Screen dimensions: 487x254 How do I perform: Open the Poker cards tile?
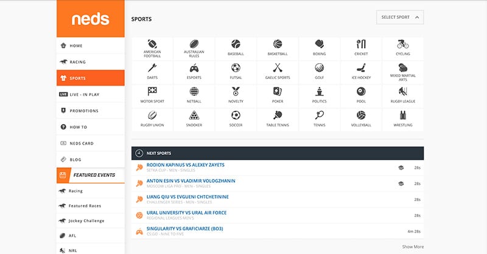coord(278,96)
